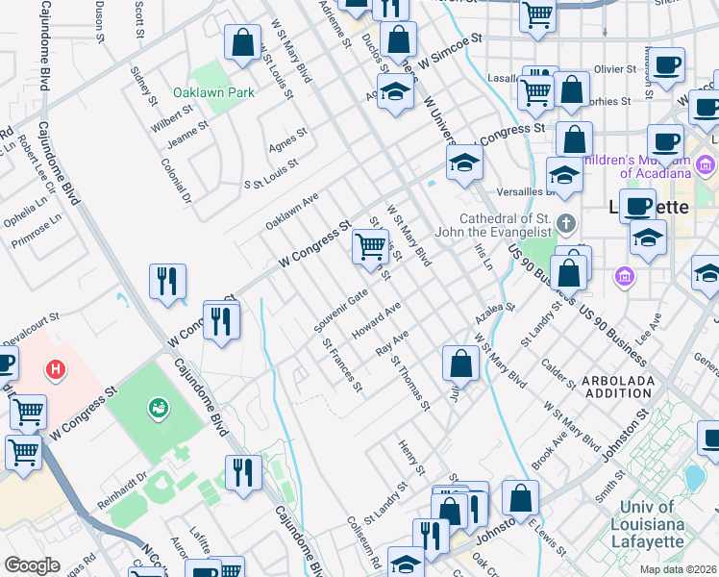The width and height of the screenshot is (719, 577).
Task: Click the red hospital H pin
Action: pos(56,369)
